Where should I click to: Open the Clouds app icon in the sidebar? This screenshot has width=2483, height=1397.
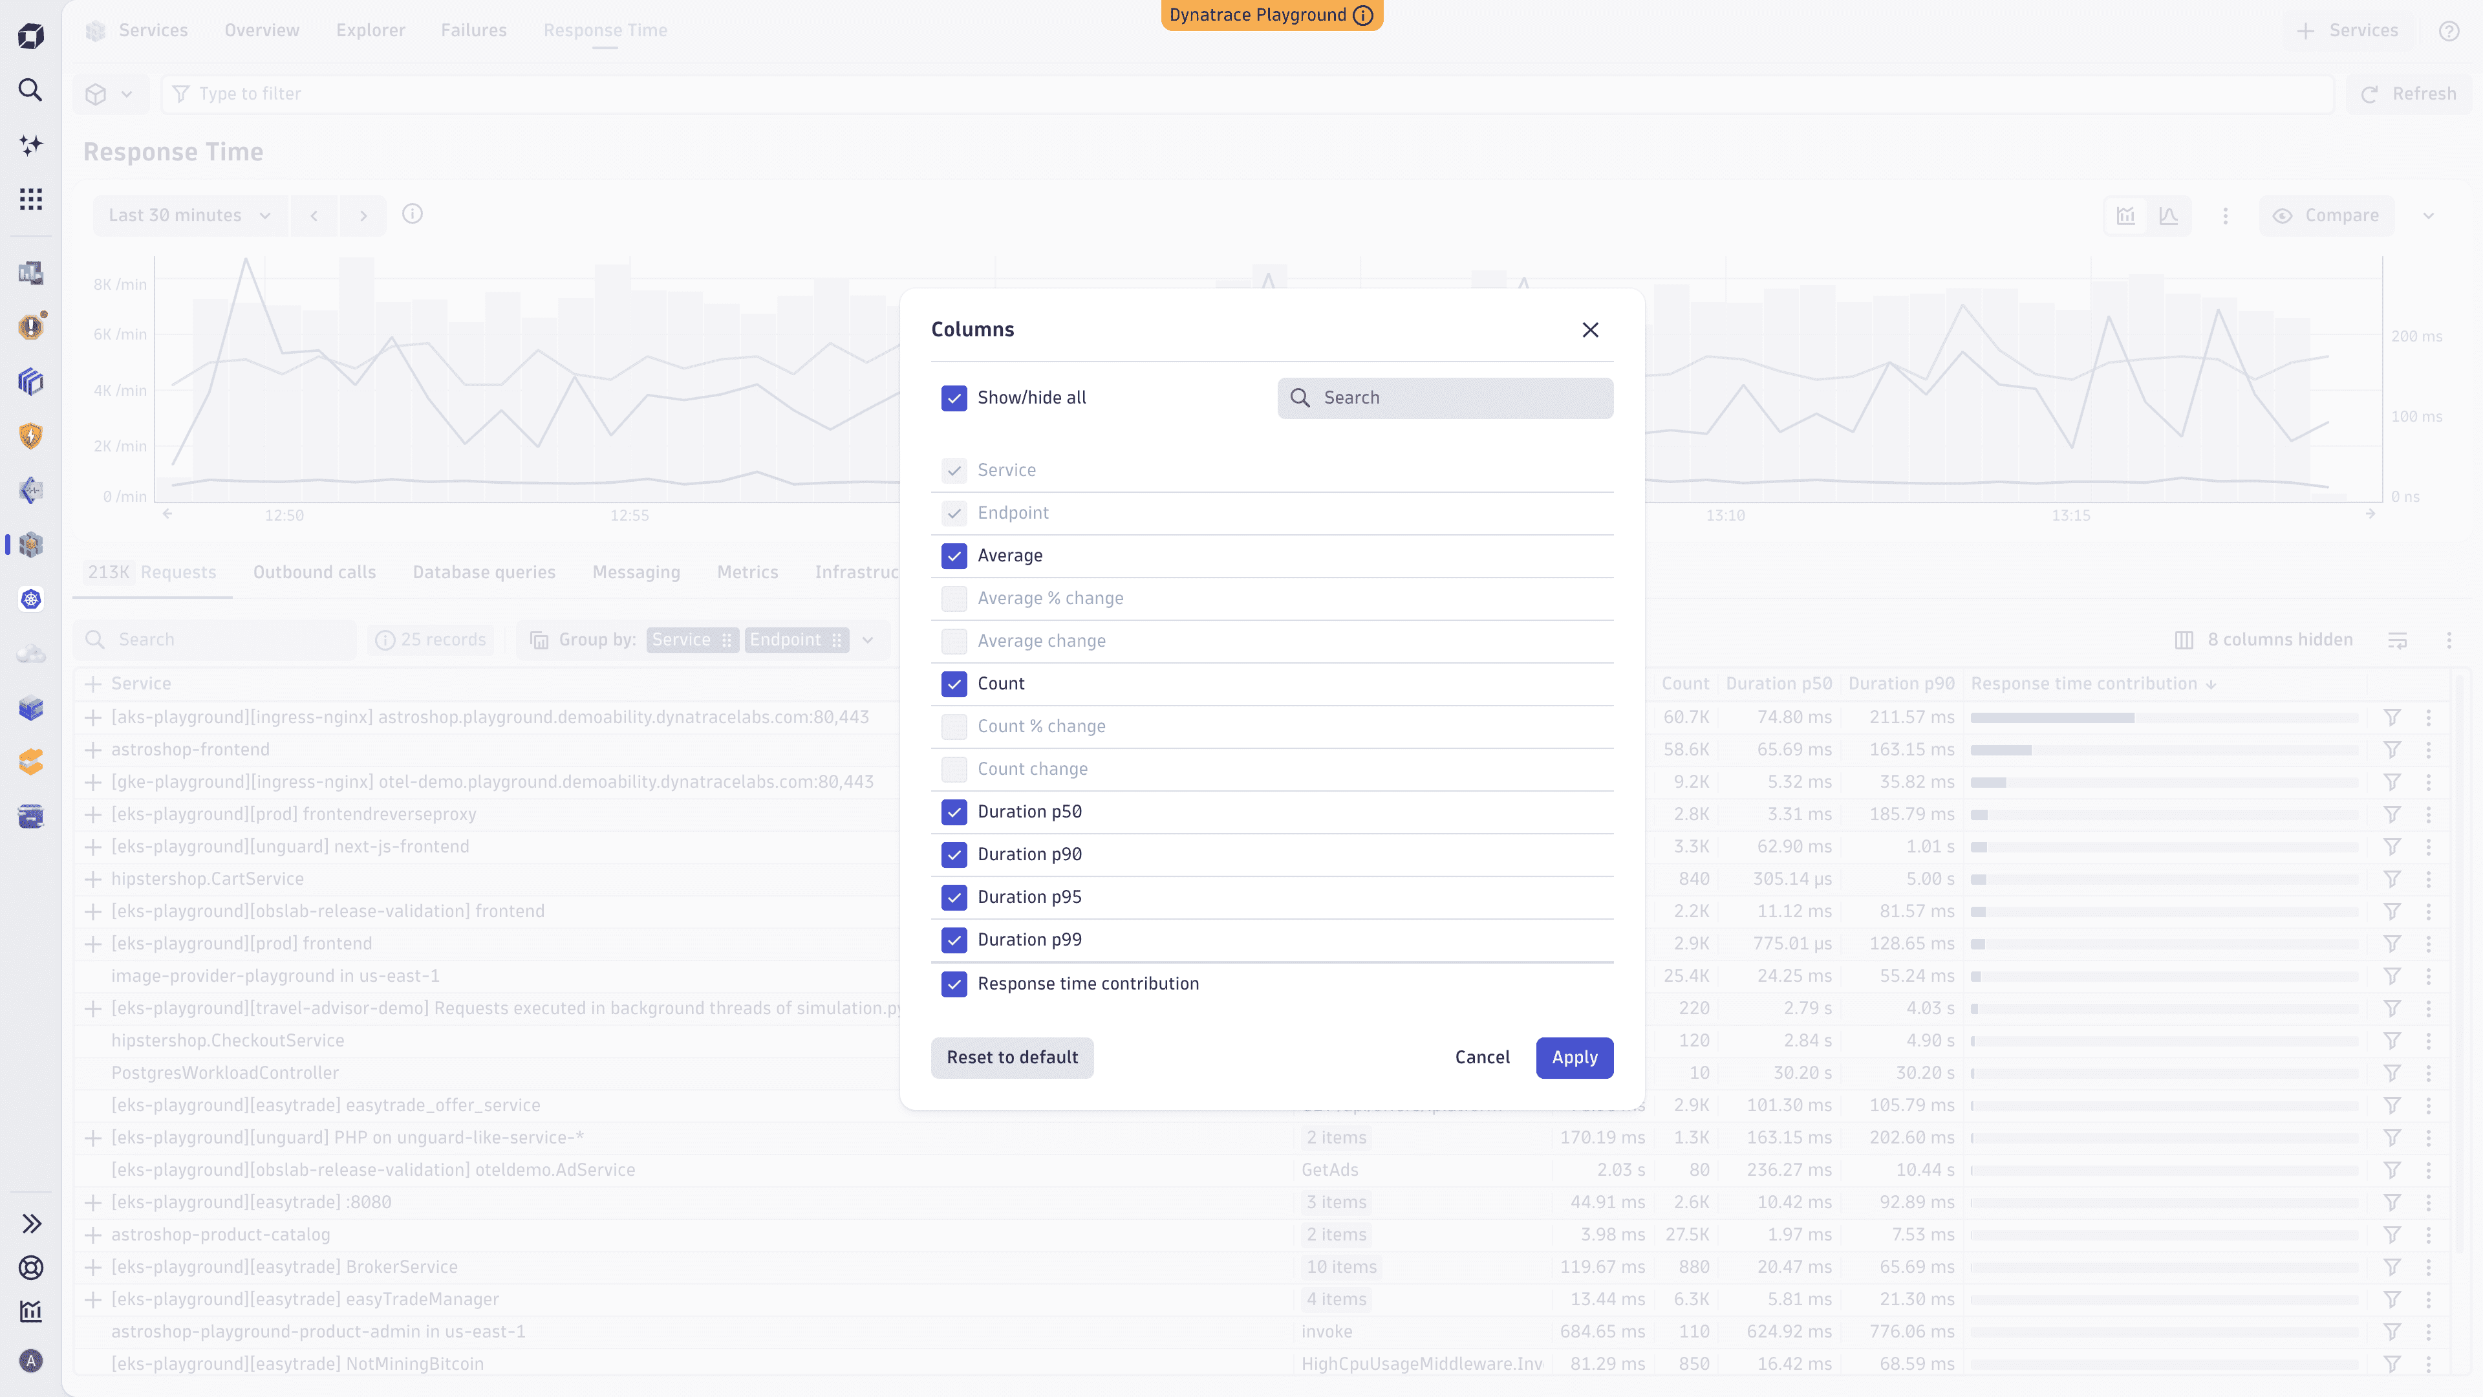coord(31,654)
